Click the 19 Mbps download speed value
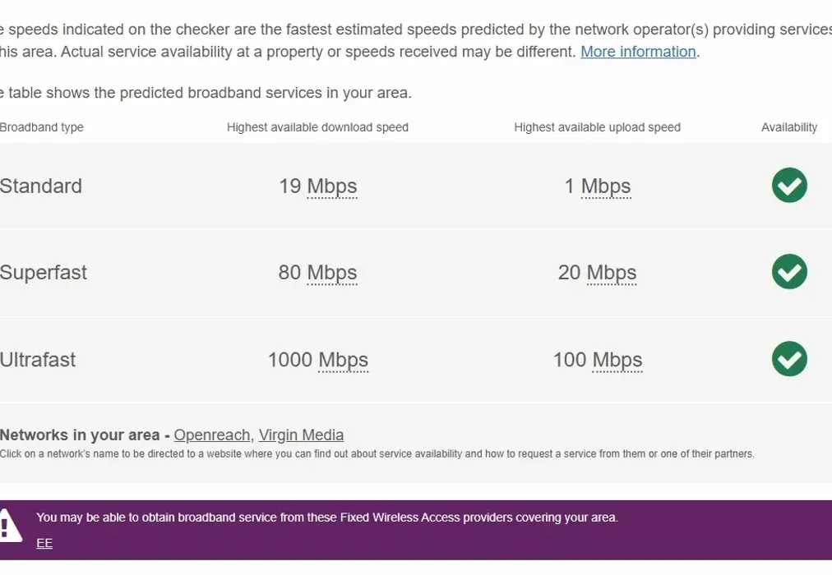832x575 pixels. pos(317,186)
